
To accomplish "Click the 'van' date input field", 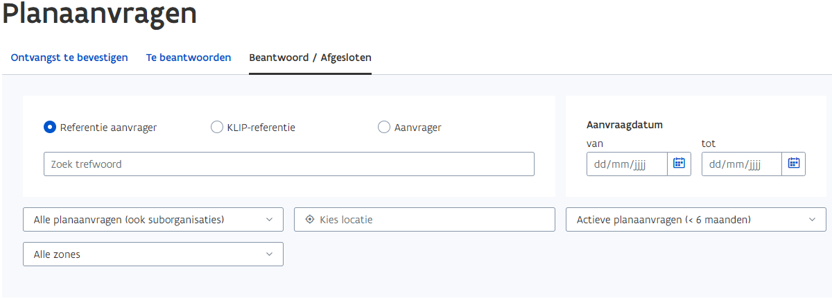I will pyautogui.click(x=627, y=164).
